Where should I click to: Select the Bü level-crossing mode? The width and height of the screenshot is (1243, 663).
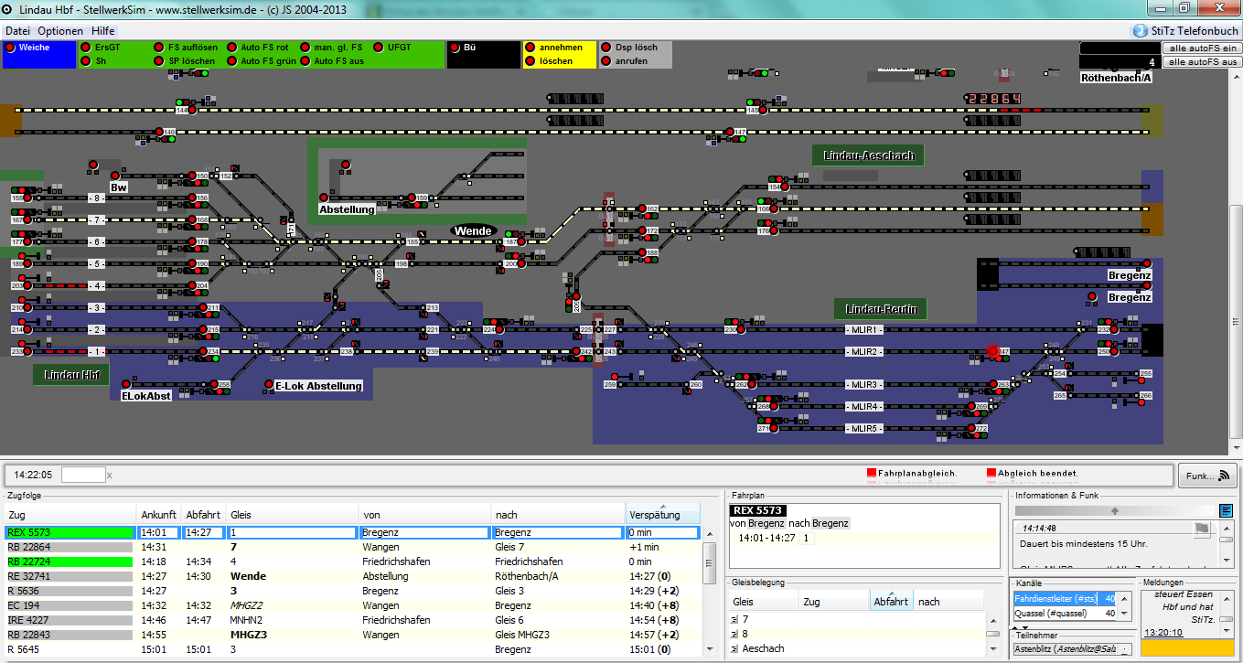click(x=455, y=48)
